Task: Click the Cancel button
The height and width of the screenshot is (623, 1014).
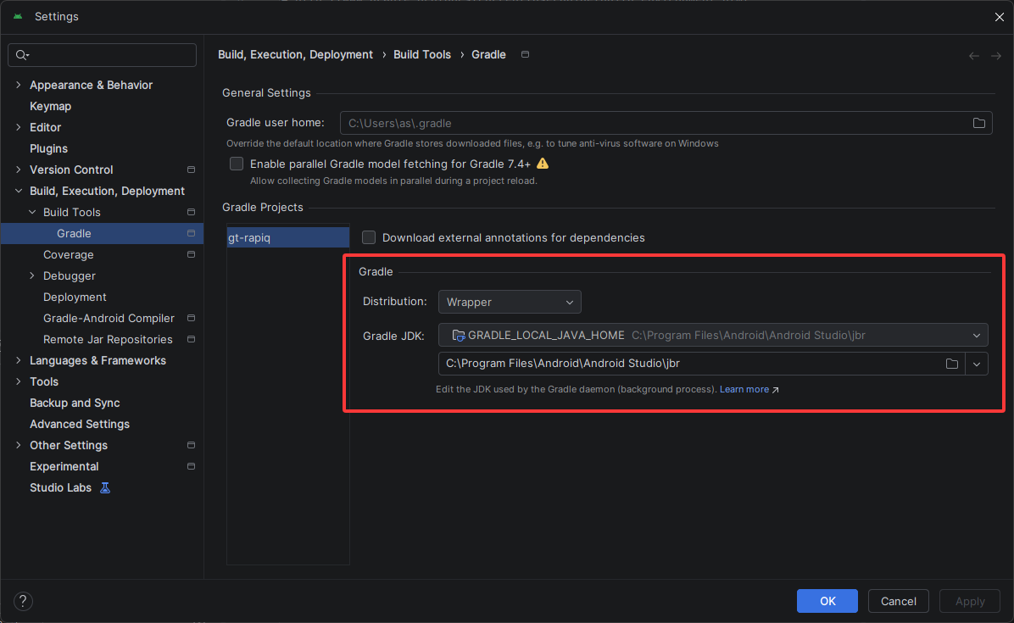Action: (898, 601)
